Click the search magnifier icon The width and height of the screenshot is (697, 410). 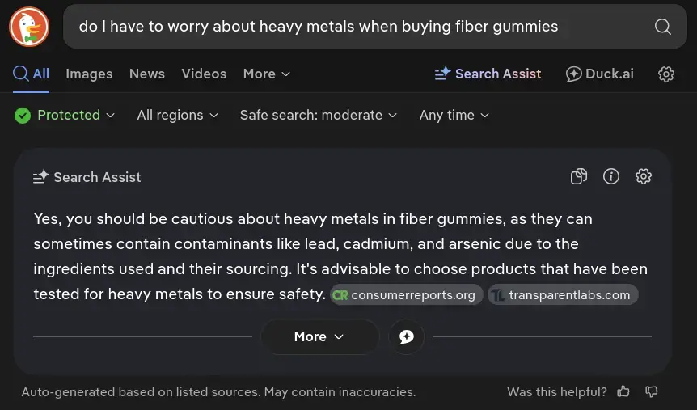(x=662, y=27)
